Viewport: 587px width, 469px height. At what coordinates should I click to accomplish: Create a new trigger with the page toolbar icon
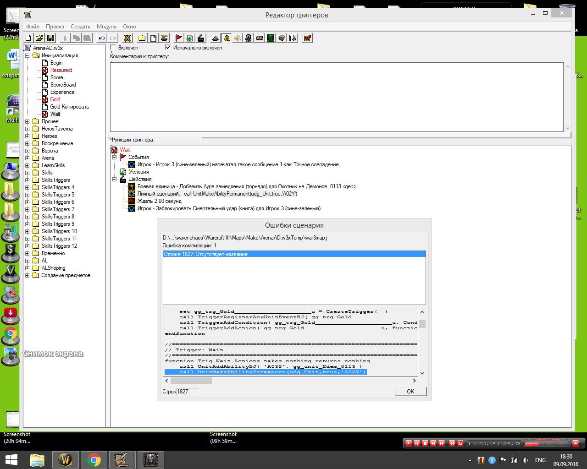tap(153, 38)
